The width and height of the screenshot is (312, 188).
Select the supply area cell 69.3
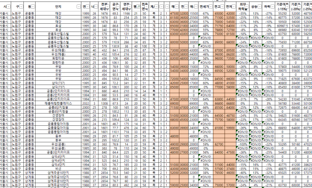point(115,14)
